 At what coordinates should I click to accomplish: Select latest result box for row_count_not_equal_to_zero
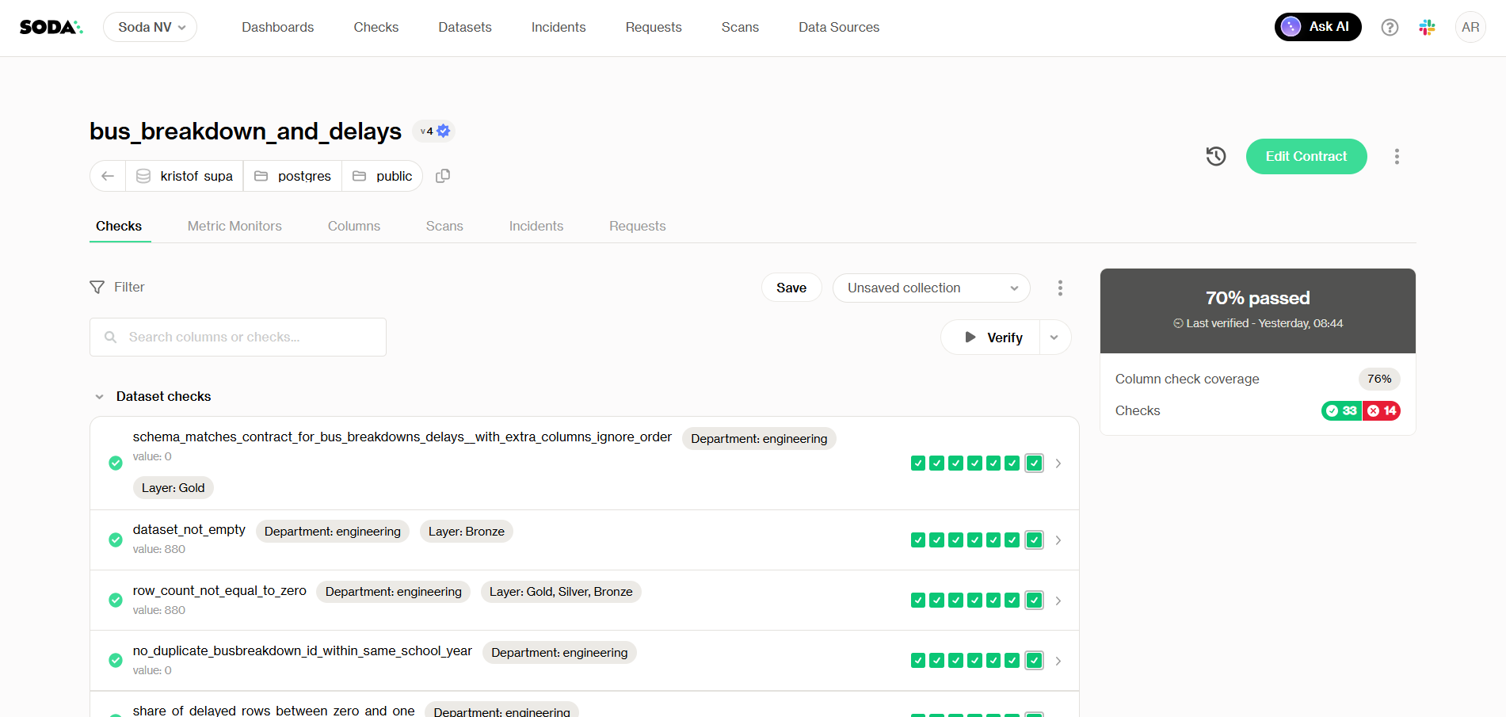point(1034,601)
